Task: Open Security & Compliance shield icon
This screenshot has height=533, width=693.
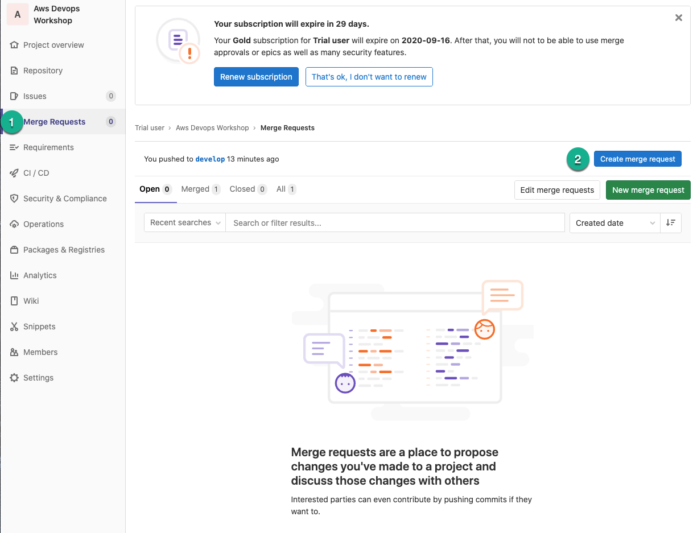Action: click(14, 199)
